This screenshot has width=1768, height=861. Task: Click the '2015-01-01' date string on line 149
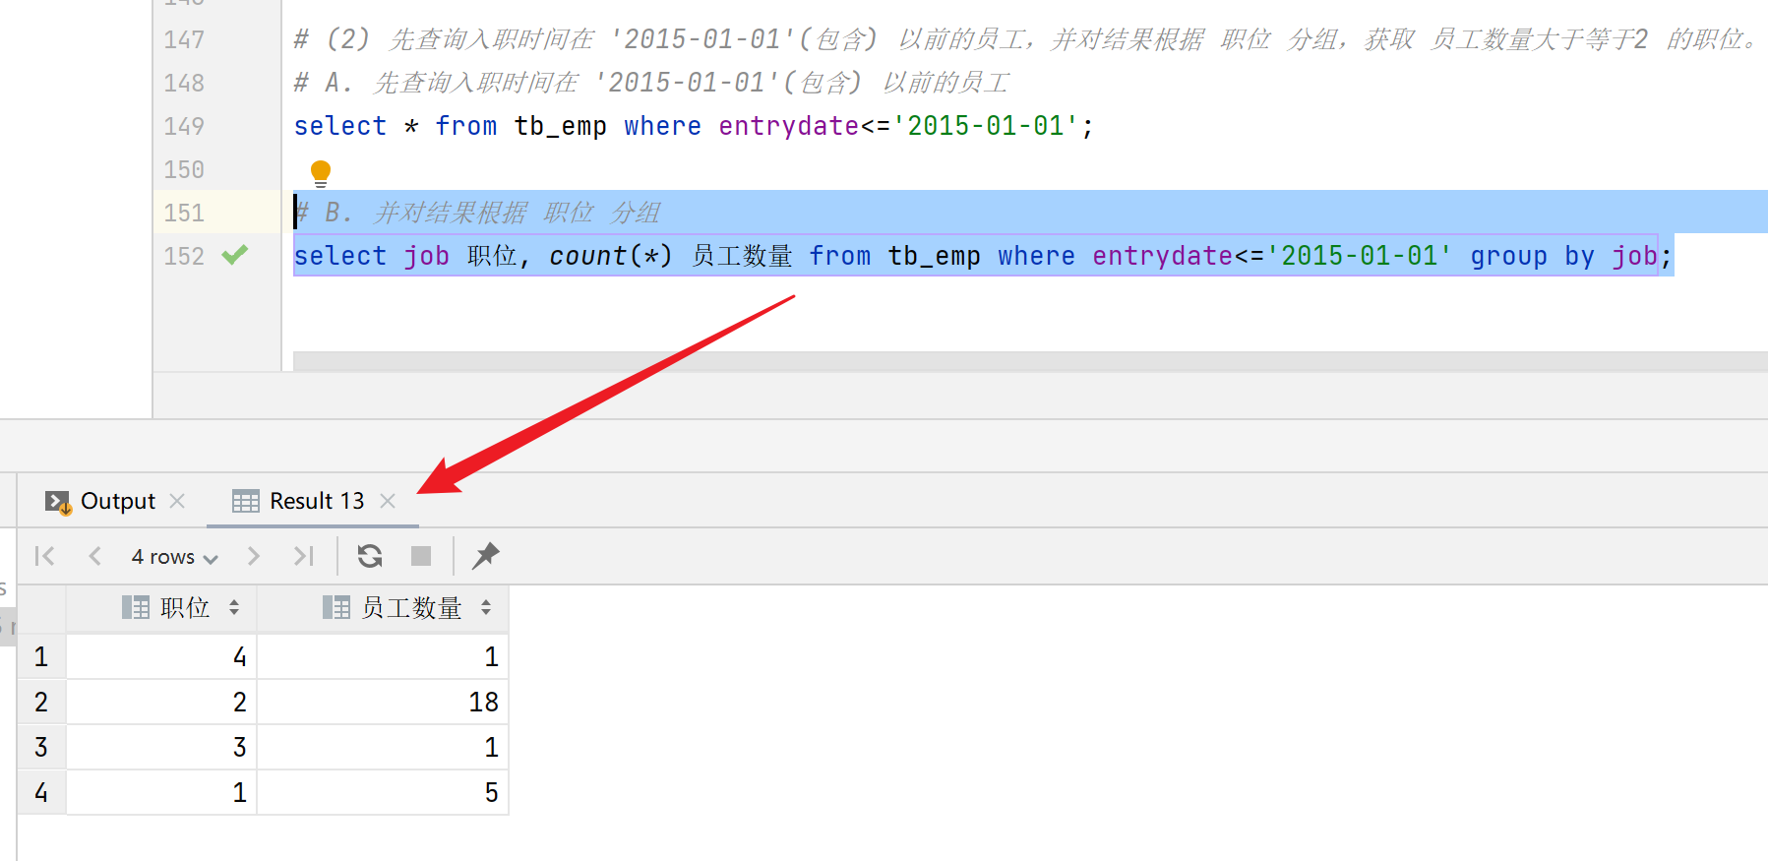pyautogui.click(x=985, y=126)
